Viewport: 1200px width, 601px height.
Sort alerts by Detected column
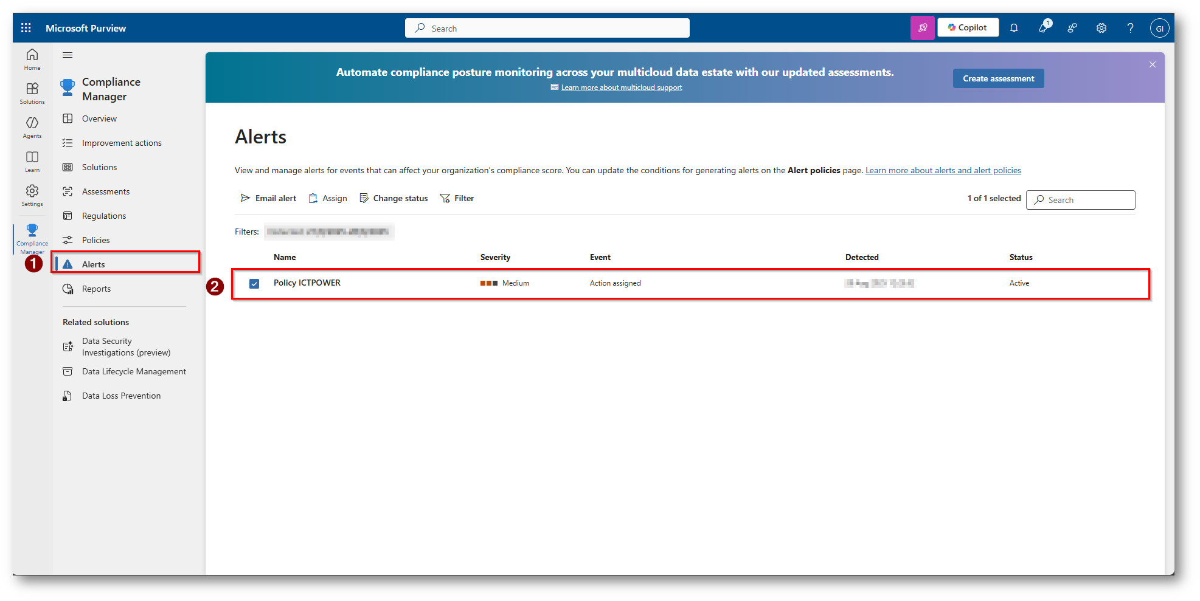(x=862, y=257)
